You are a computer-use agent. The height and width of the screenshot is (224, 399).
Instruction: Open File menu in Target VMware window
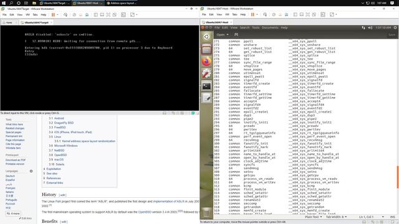[x=4, y=15]
